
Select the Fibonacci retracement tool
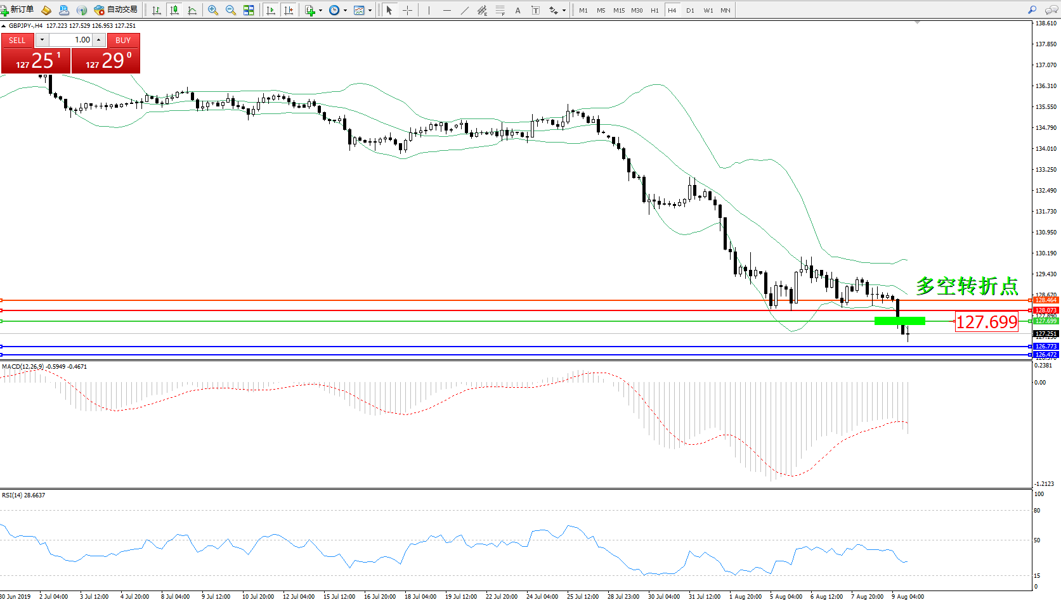pos(500,10)
